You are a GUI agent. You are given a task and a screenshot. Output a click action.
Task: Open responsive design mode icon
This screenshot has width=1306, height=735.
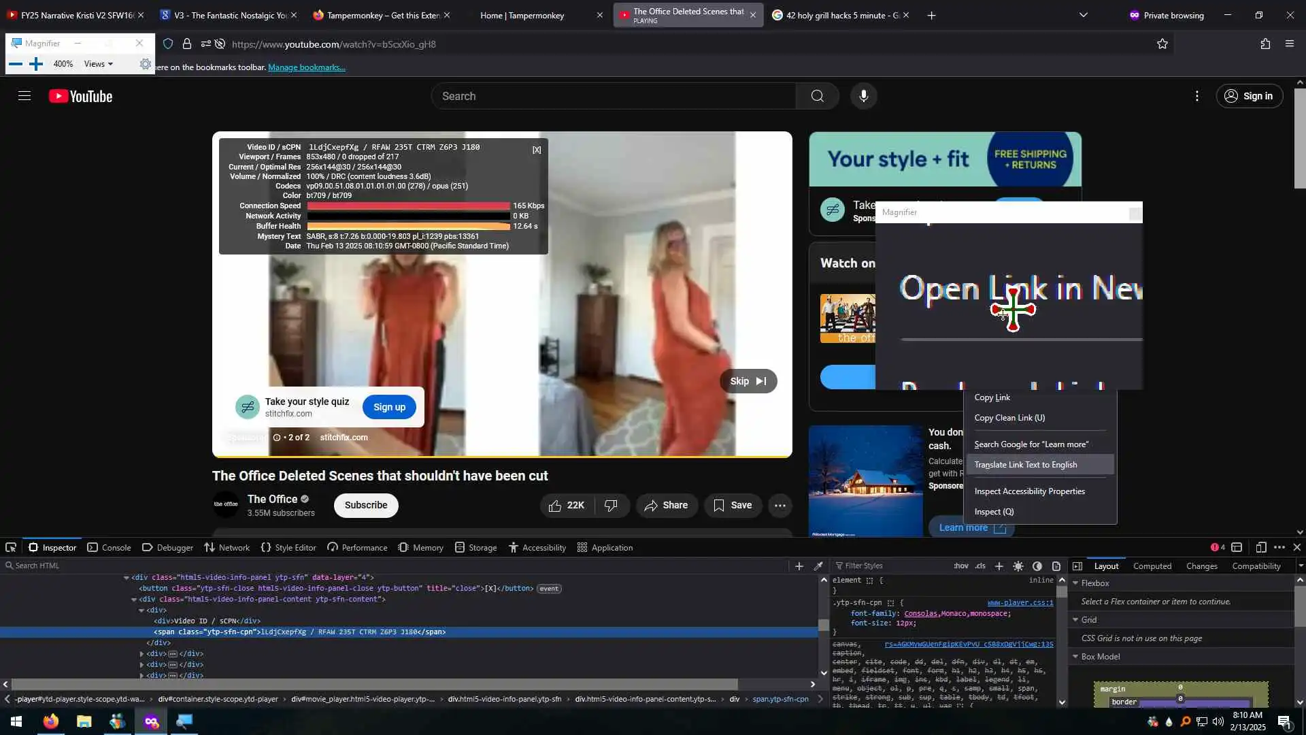(1260, 548)
